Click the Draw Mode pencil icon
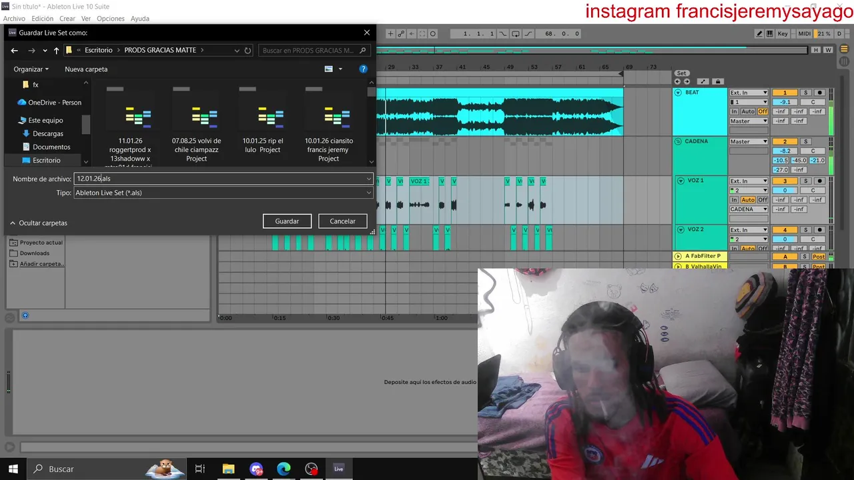 click(759, 33)
